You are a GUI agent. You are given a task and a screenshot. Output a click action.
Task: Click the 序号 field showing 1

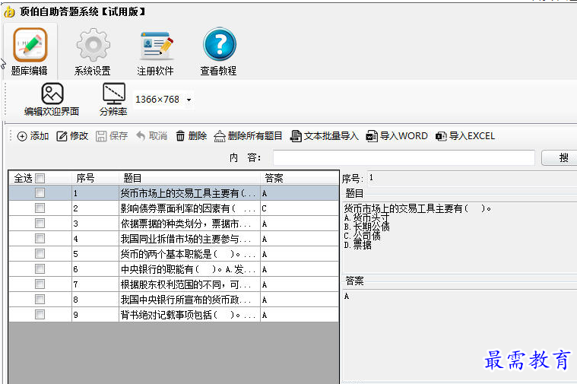pos(472,178)
